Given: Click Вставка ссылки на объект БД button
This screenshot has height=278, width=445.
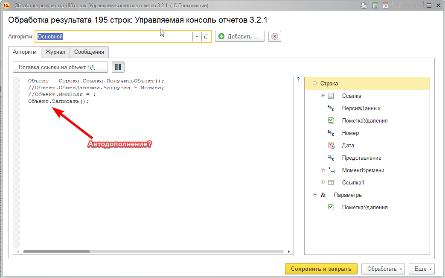Looking at the screenshot, I should [x=60, y=67].
